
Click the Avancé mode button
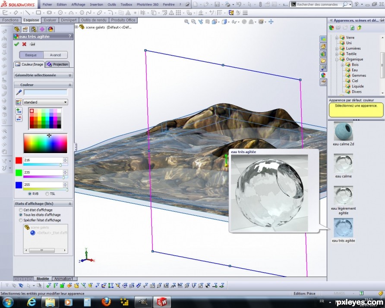[x=56, y=55]
